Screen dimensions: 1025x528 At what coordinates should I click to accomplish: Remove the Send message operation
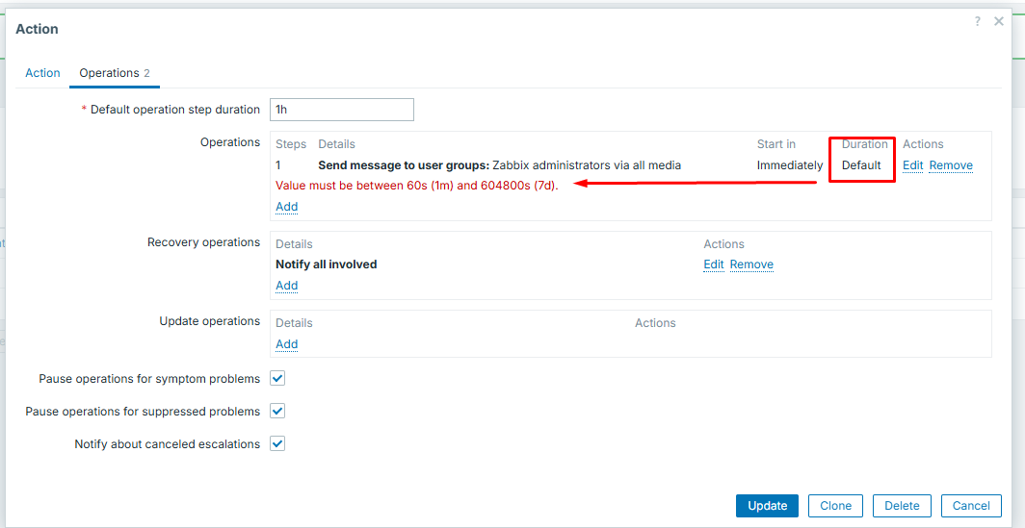[x=951, y=165]
